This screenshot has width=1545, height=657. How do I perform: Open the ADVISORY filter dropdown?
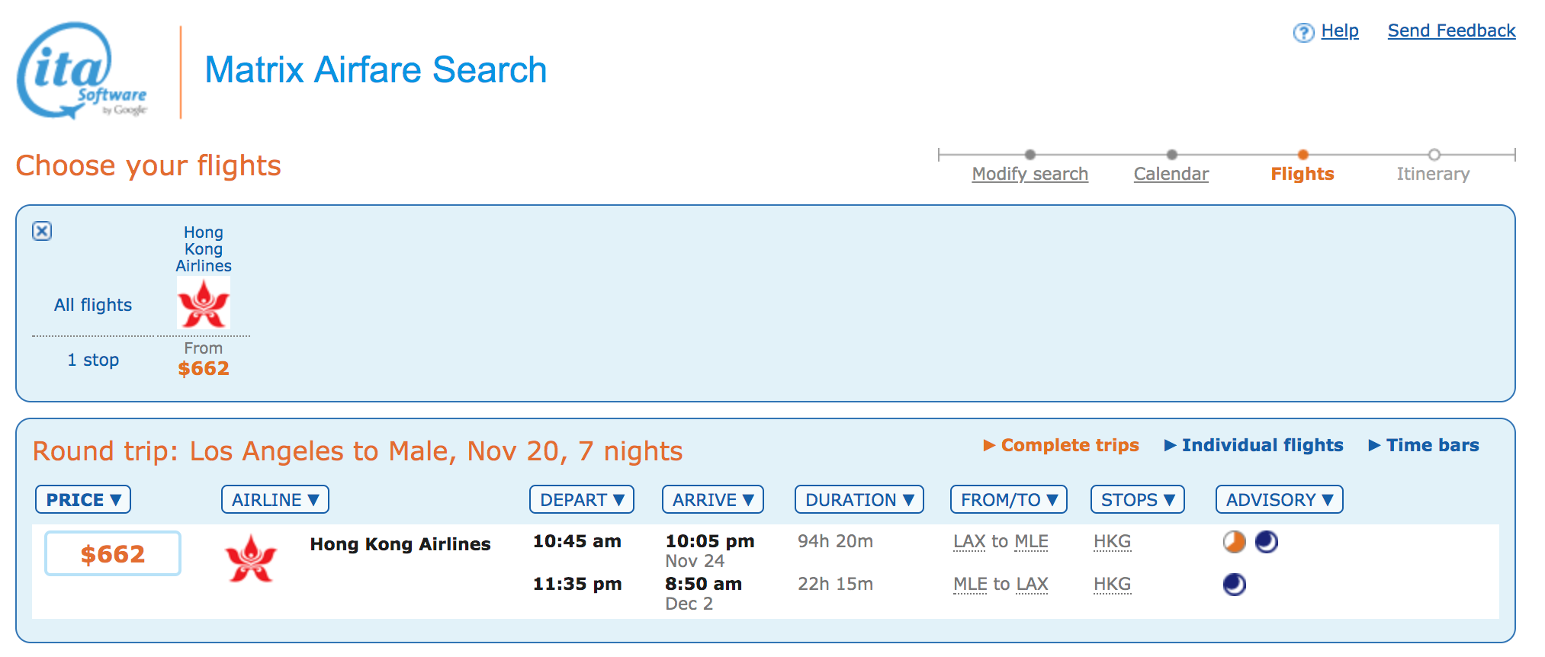(x=1279, y=500)
